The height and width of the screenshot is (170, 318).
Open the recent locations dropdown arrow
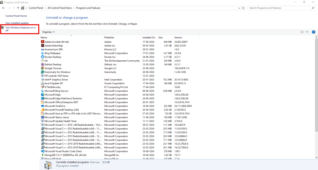coord(14,8)
